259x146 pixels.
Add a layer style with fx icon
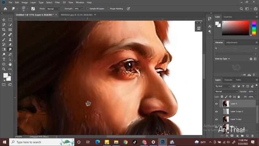click(x=227, y=136)
